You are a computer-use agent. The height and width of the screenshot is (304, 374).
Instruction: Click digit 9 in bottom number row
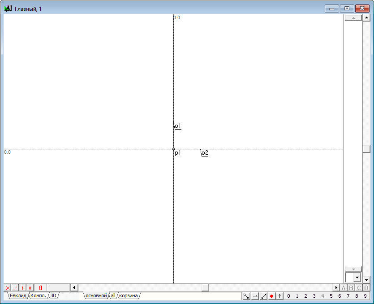[x=365, y=296]
